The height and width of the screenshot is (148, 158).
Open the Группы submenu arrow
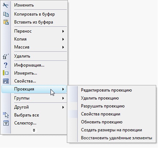(x=63, y=98)
